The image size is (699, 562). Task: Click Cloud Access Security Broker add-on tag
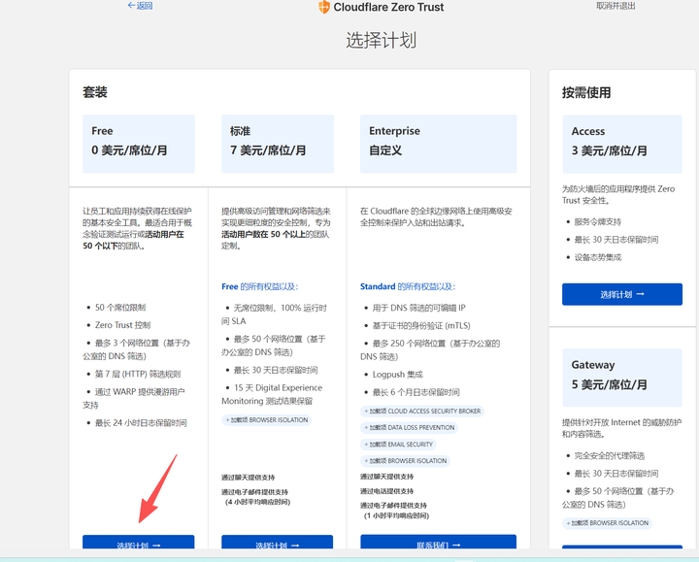tap(422, 412)
